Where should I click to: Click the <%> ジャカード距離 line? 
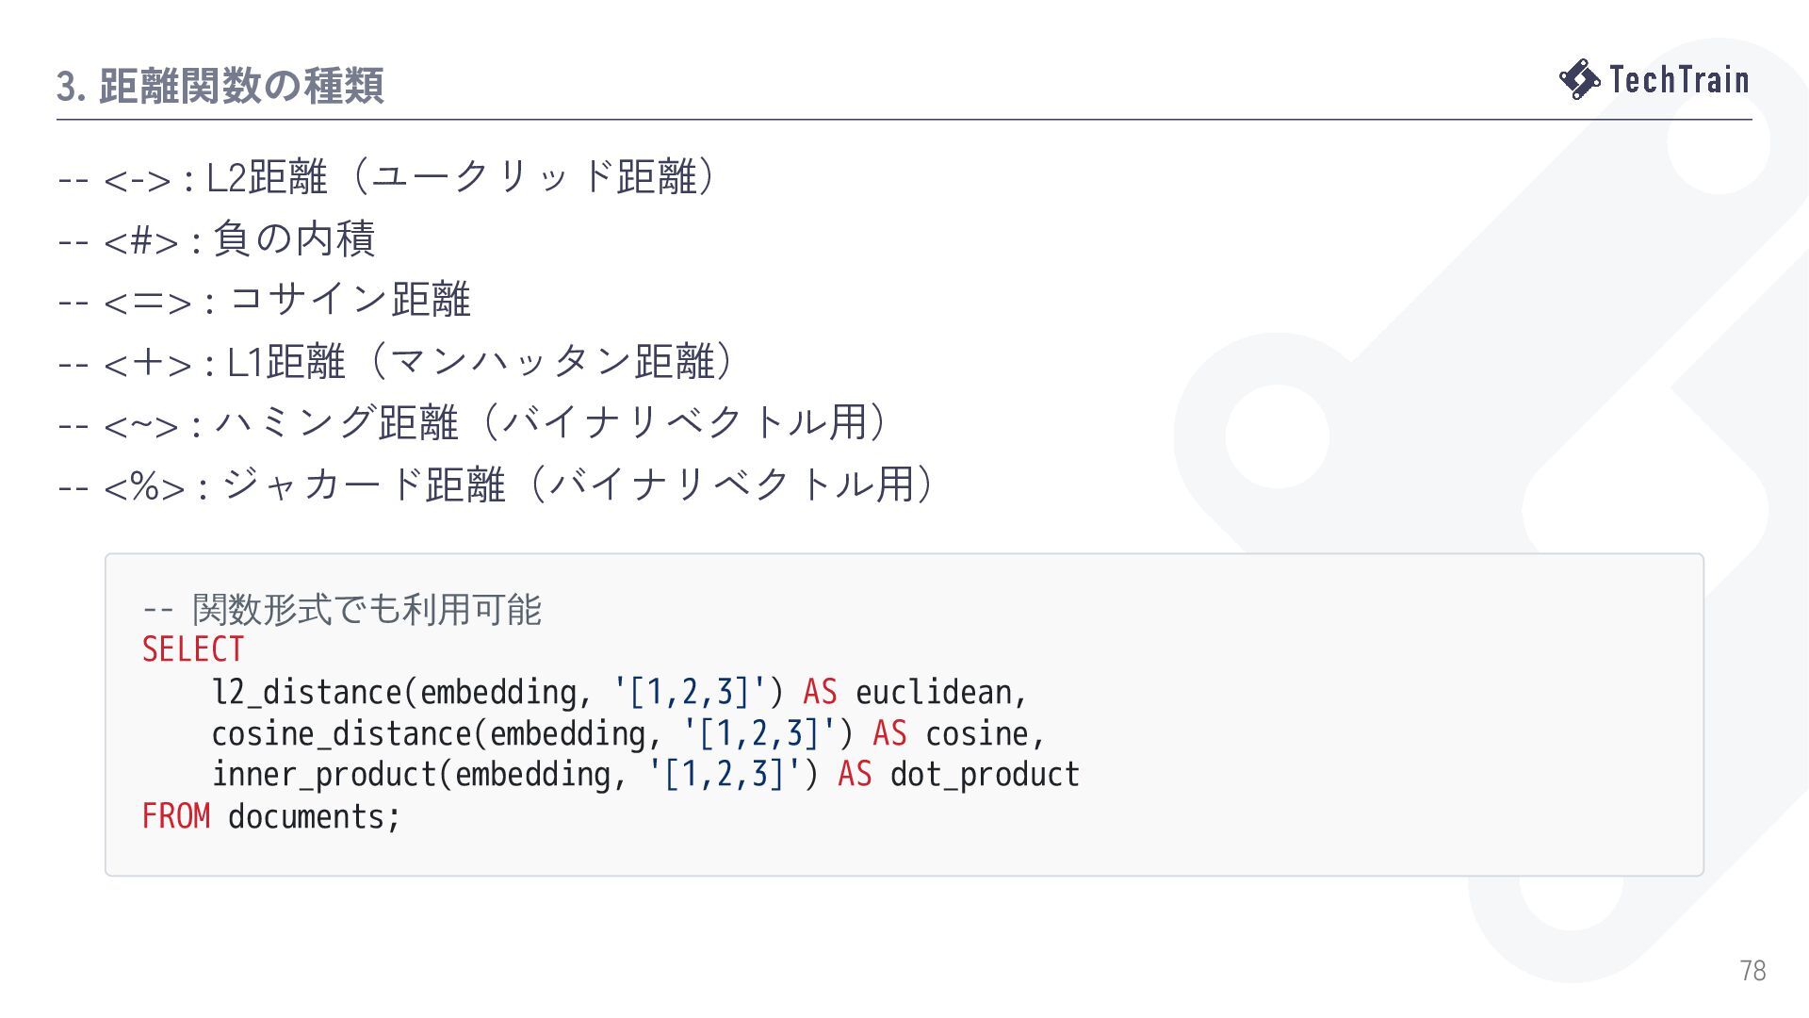[x=497, y=486]
